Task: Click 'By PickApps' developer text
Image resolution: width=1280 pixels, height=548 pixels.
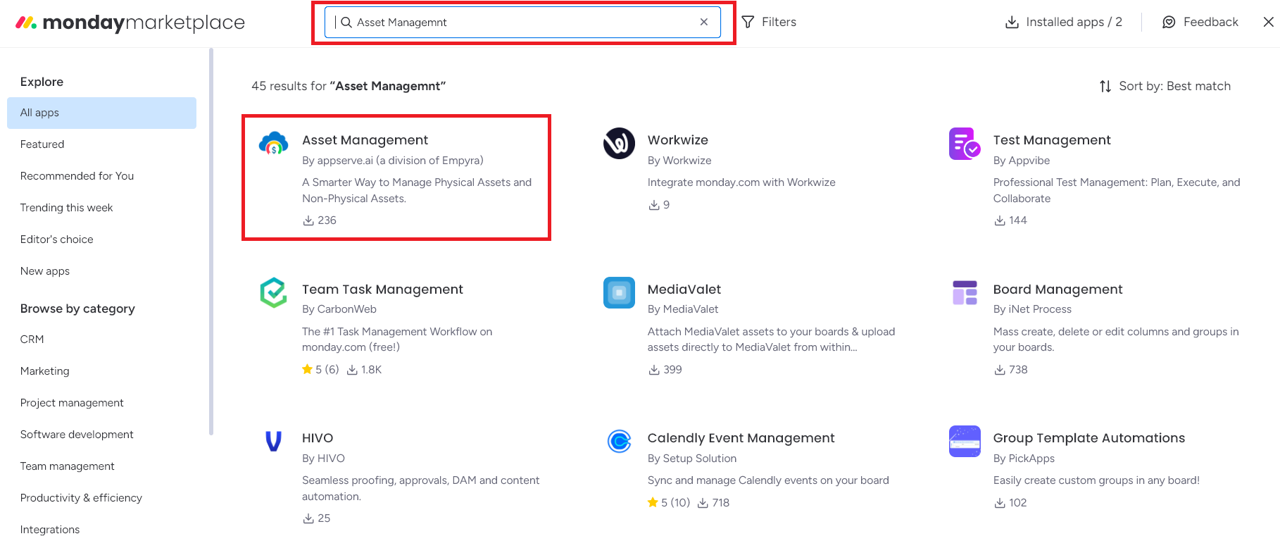Action: click(x=1024, y=459)
